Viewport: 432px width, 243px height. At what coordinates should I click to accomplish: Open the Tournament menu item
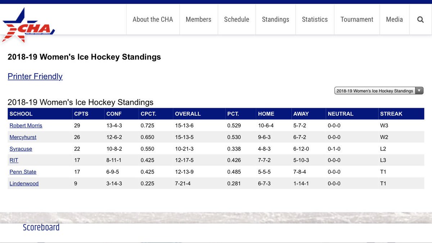[x=357, y=19]
